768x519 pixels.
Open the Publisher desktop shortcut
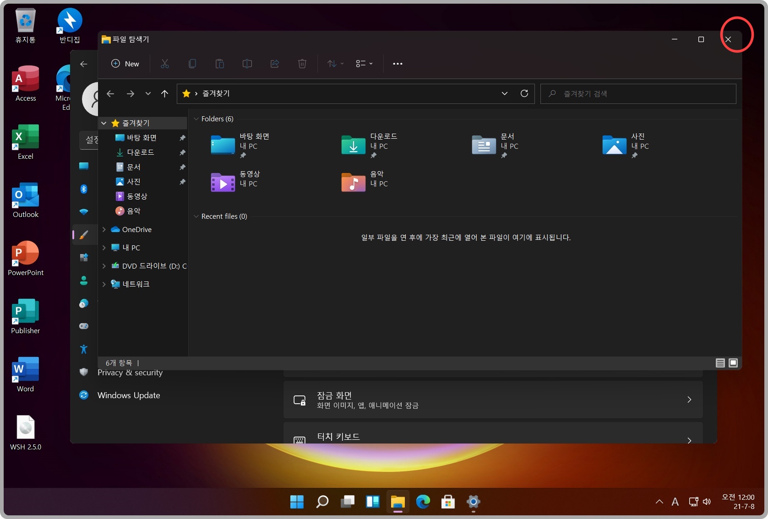click(26, 316)
